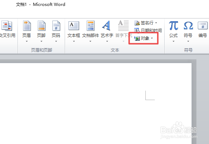Insert an Equation (公式) pi icon

point(173,25)
